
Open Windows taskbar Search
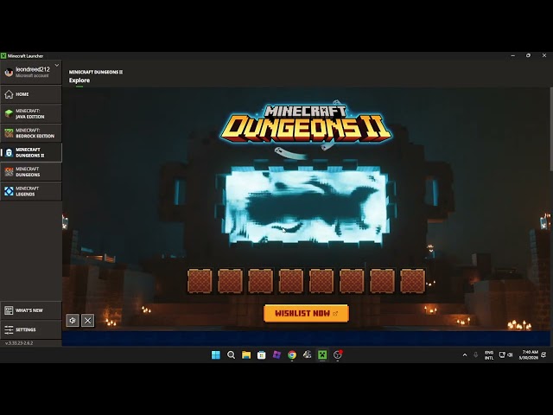(x=231, y=354)
